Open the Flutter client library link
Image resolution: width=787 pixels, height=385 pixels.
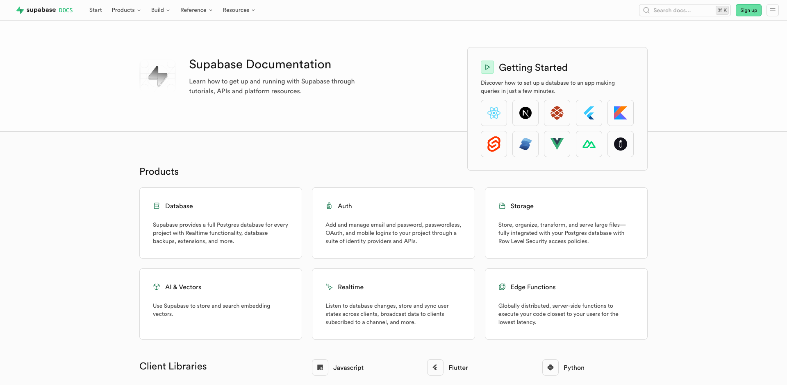(458, 368)
